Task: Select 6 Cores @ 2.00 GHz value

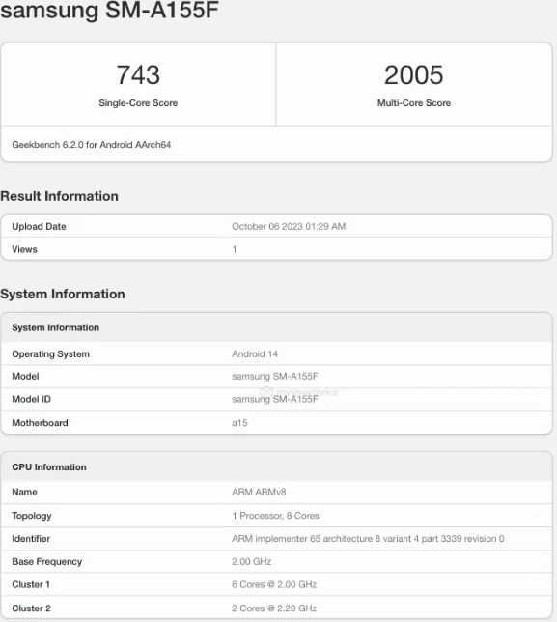Action: pyautogui.click(x=274, y=584)
